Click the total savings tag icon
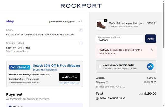The height and width of the screenshot is (107, 165). click(97, 98)
